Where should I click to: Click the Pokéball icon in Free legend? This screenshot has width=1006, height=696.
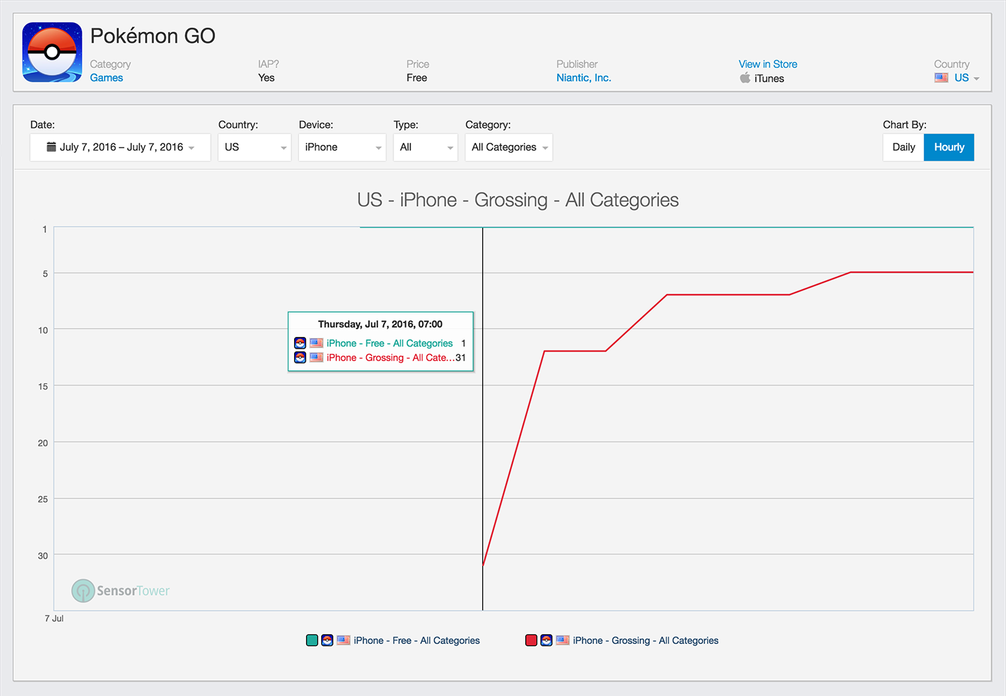327,641
